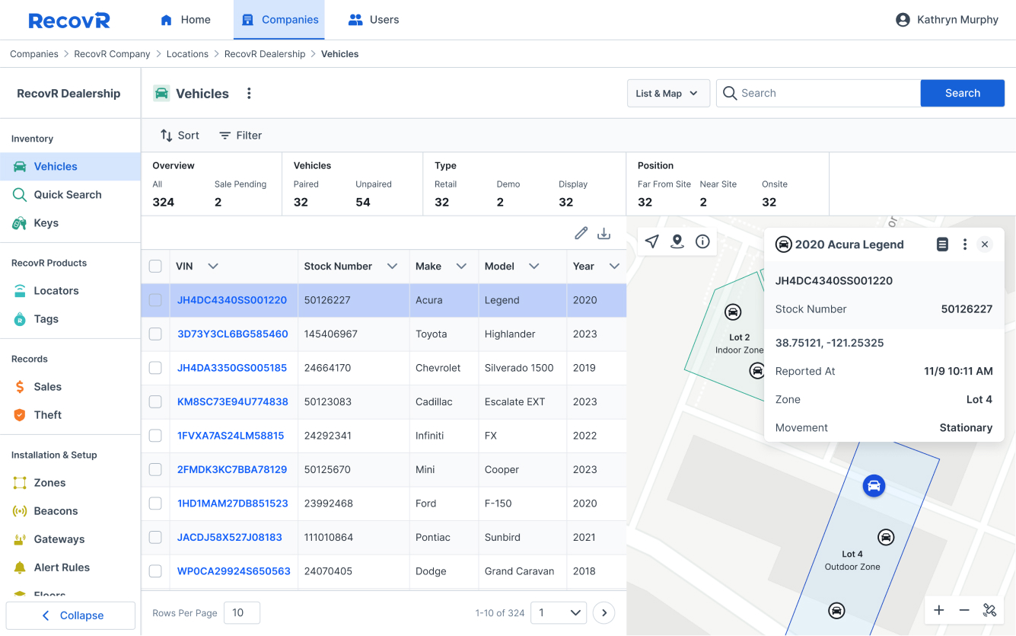Click the zoom in icon on the map
1016x636 pixels.
point(939,610)
